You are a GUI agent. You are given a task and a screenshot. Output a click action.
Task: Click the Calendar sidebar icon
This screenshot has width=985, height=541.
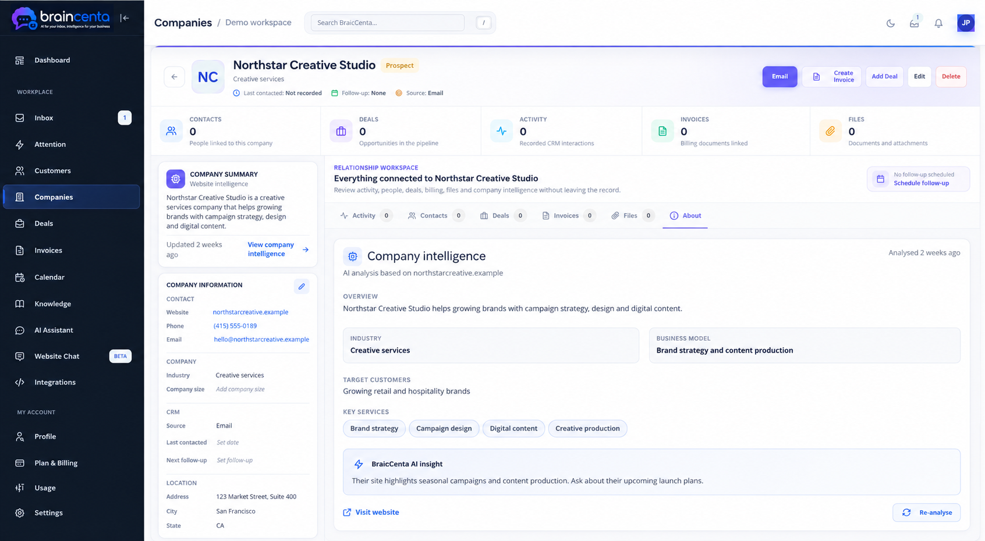pos(20,277)
